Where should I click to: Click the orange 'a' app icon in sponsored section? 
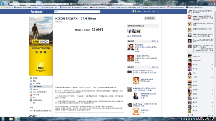(x=136, y=111)
